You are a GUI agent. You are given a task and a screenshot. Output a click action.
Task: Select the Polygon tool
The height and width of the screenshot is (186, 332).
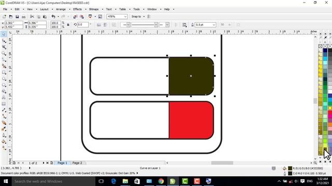pyautogui.click(x=4, y=85)
